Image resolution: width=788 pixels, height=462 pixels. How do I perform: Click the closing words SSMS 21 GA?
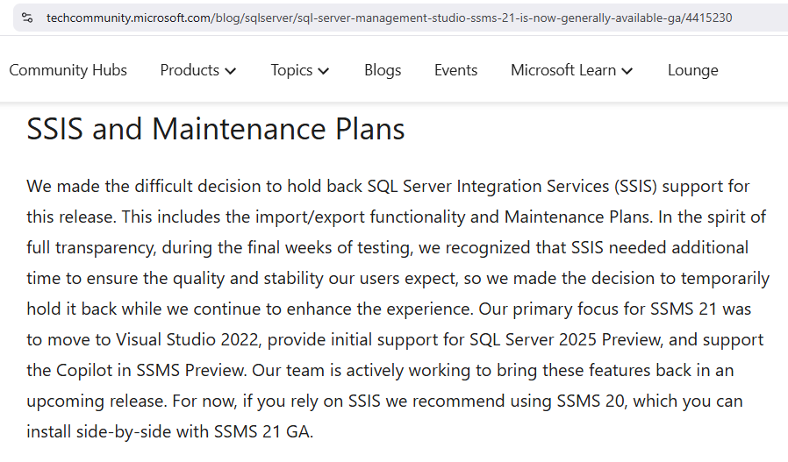(261, 432)
